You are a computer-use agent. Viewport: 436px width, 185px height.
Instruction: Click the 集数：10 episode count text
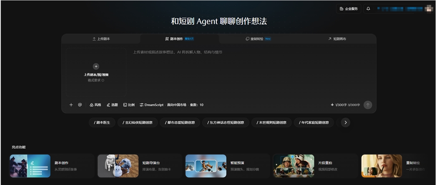(197, 105)
